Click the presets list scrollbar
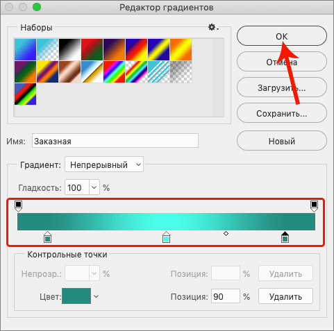 point(218,78)
